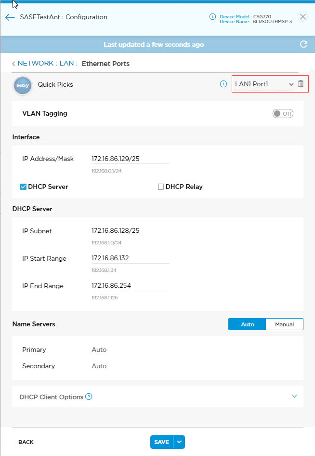
Task: Click the back arrow next to SASETestAnt Configuration
Action: 10,17
